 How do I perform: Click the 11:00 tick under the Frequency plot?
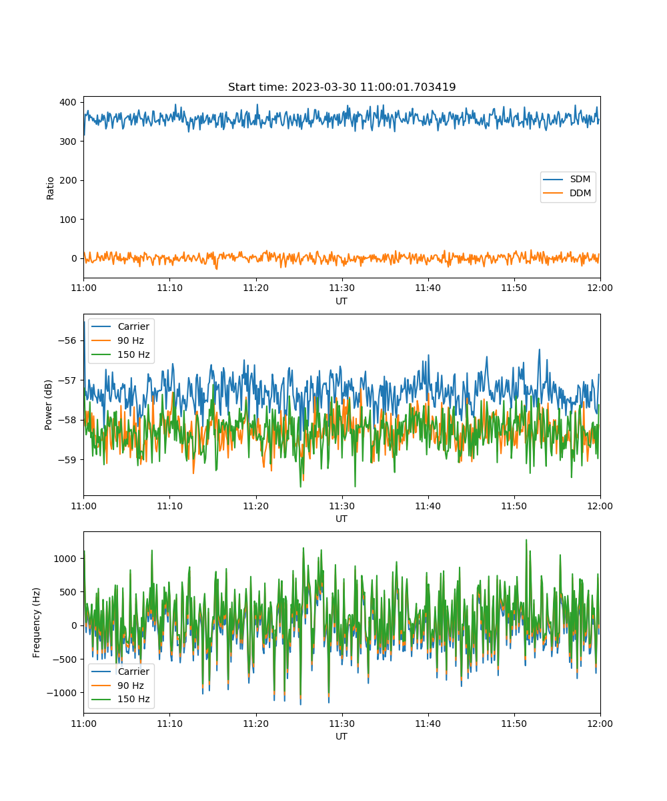[83, 723]
